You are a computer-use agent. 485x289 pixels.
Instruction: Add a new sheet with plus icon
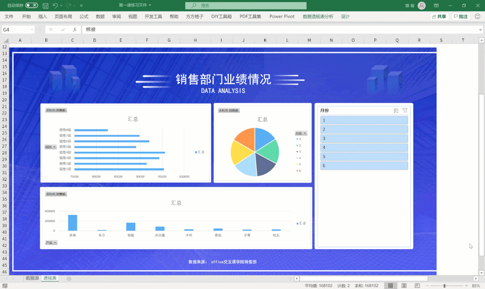pos(69,279)
